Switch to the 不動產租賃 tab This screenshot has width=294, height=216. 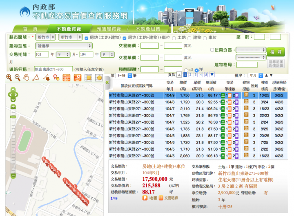pos(148,29)
